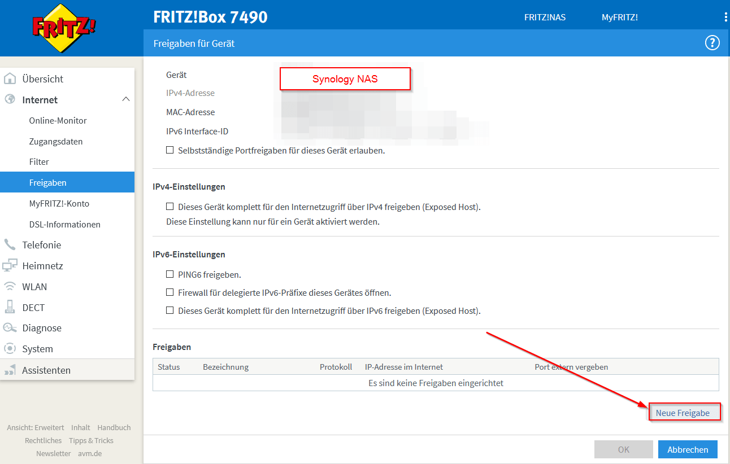Open the Handbuch footer link
Image resolution: width=730 pixels, height=464 pixels.
114,428
